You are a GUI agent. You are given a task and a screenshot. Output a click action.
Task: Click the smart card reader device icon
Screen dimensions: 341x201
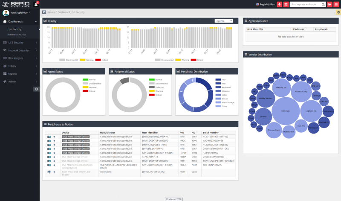click(49, 172)
